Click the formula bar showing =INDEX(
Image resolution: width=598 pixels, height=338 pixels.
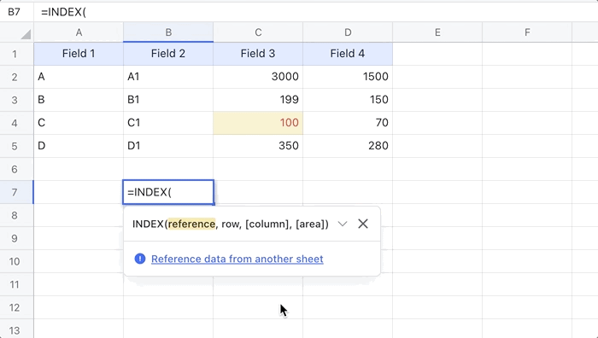tap(317, 12)
